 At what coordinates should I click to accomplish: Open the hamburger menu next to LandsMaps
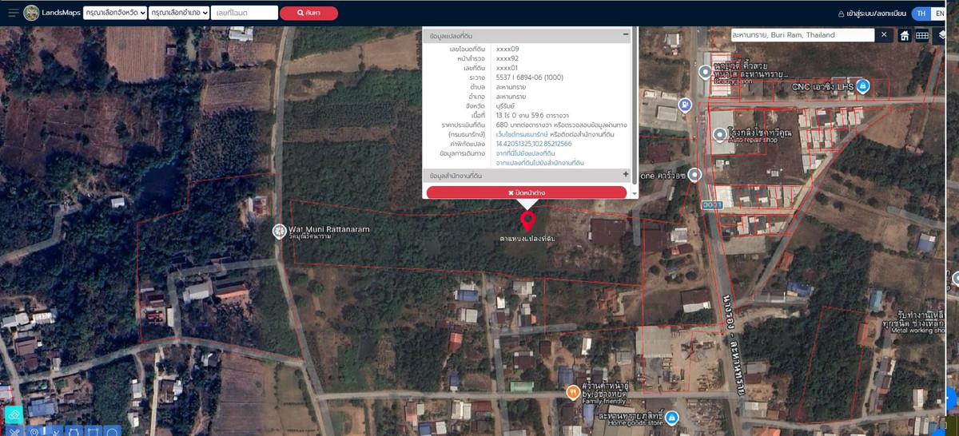(13, 13)
